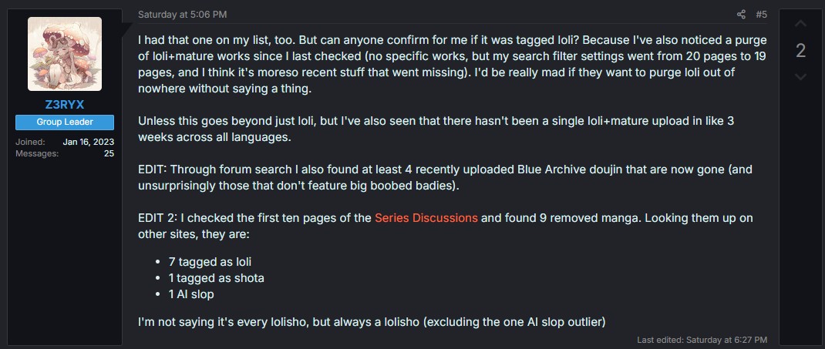Click the message count 25
This screenshot has width=825, height=349.
point(109,153)
